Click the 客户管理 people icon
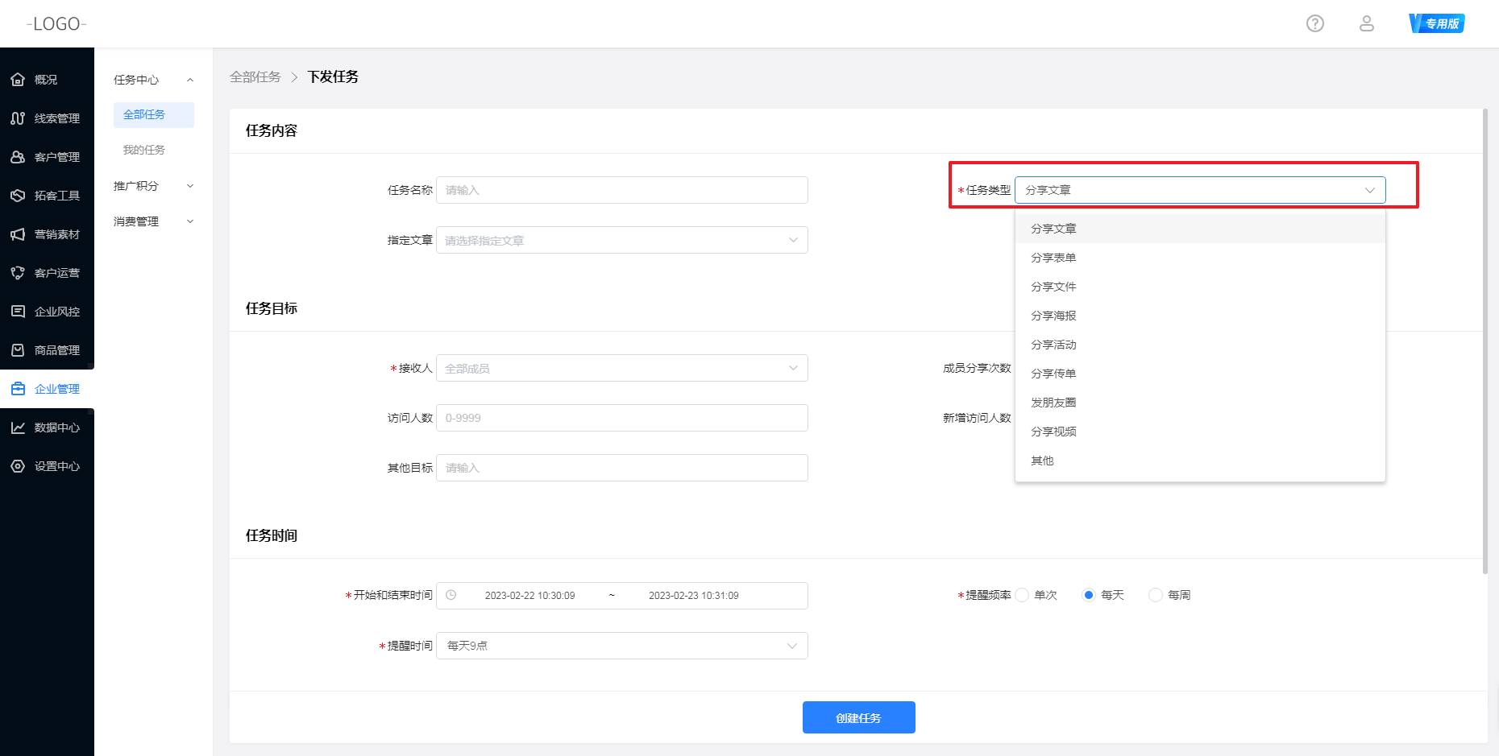1499x756 pixels. point(18,157)
